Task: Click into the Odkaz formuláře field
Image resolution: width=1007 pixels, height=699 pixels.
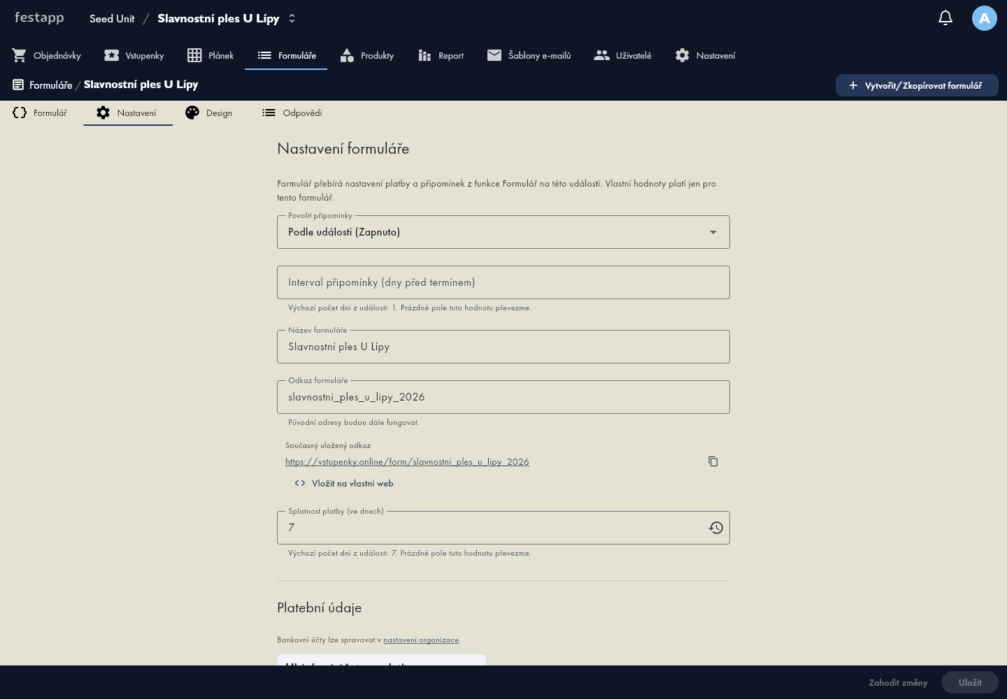Action: pyautogui.click(x=503, y=397)
